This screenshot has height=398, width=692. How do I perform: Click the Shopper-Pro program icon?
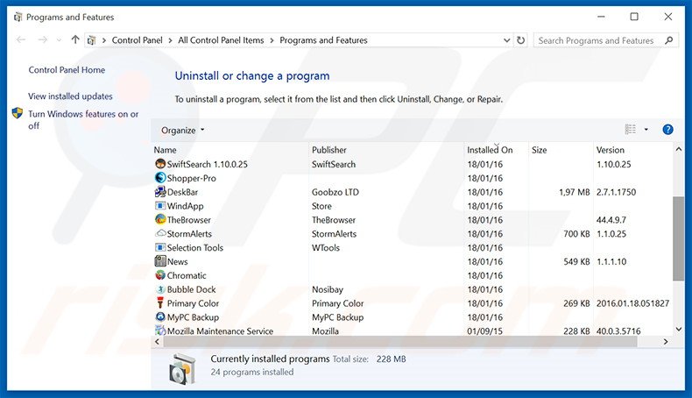(160, 178)
